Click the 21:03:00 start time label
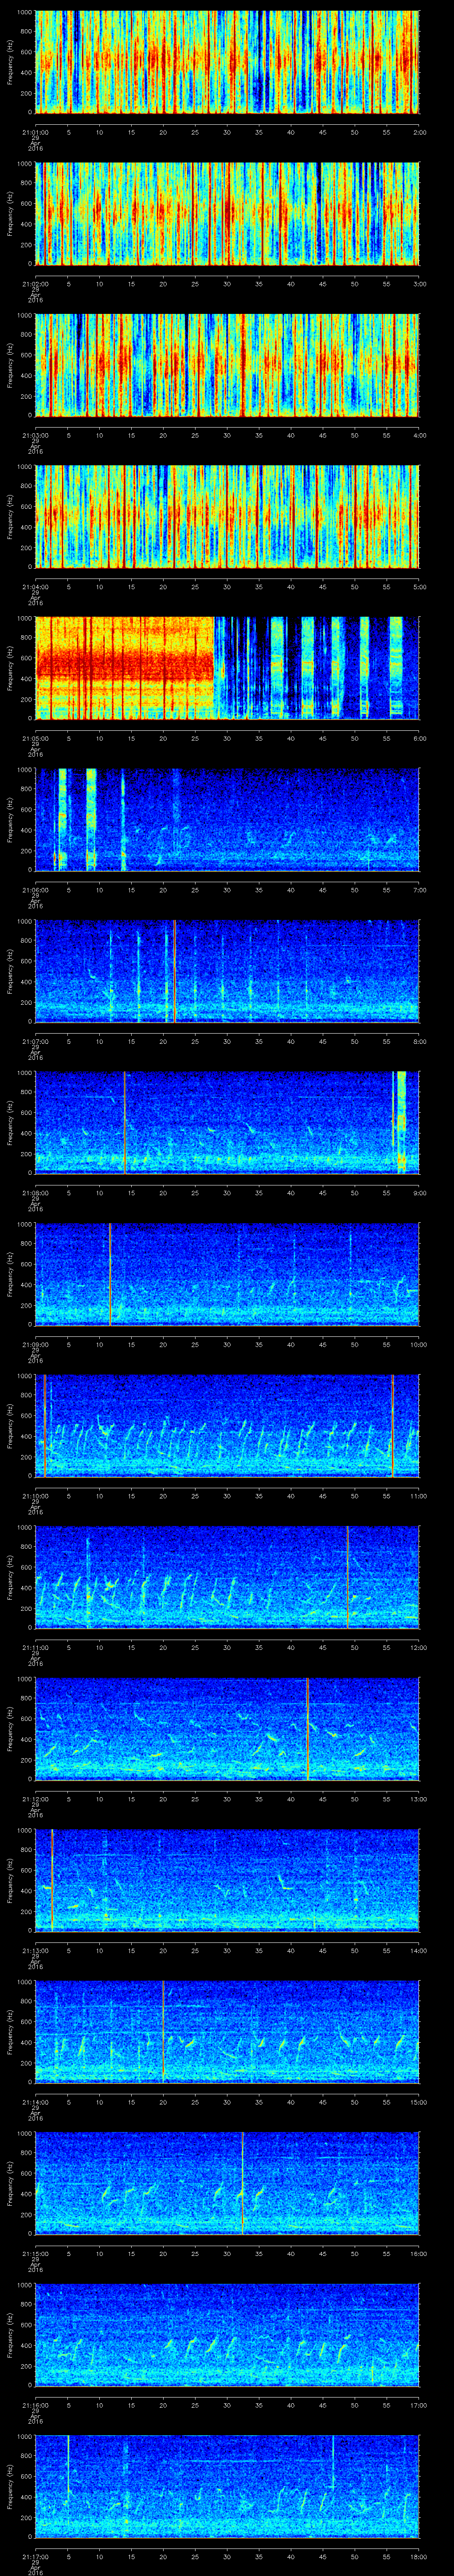Screen dimensions: 454x2576 click(35, 435)
